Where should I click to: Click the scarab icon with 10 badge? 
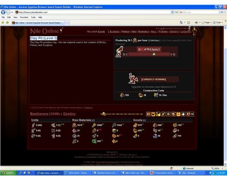190,114
